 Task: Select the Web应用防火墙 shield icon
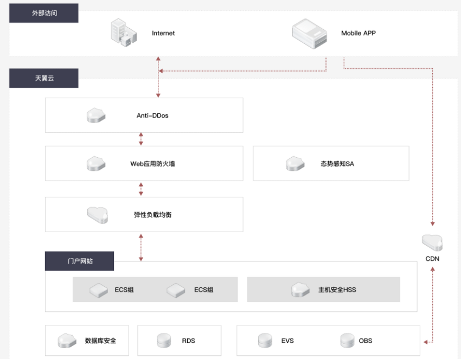pyautogui.click(x=96, y=164)
